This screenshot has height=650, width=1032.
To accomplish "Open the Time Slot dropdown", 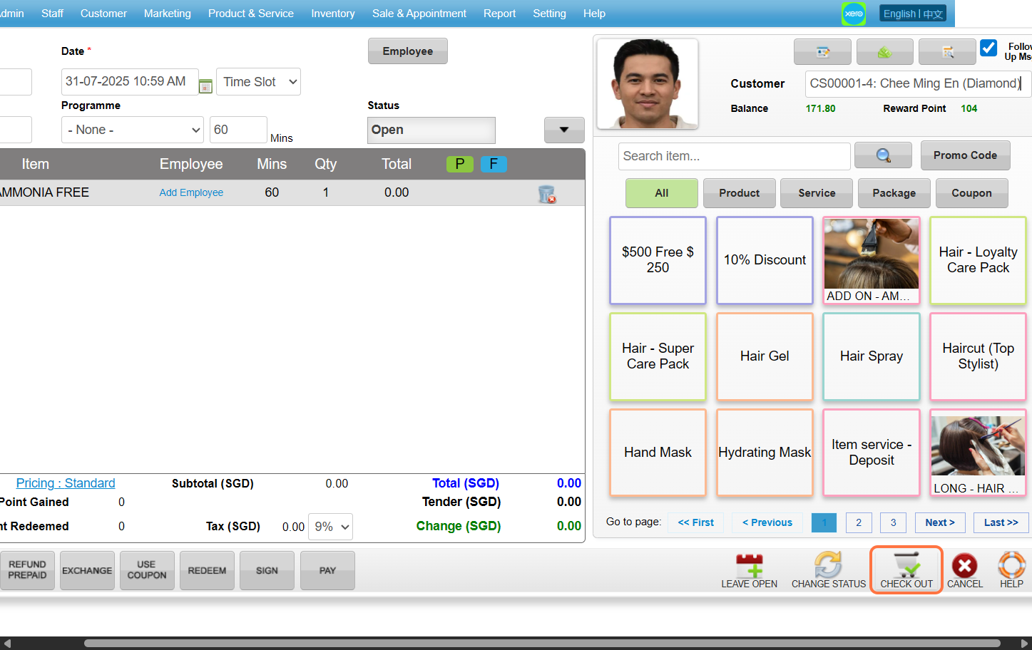I will (258, 82).
